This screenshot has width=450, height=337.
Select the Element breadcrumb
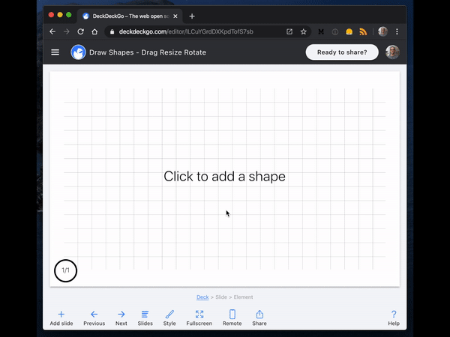[x=243, y=297]
